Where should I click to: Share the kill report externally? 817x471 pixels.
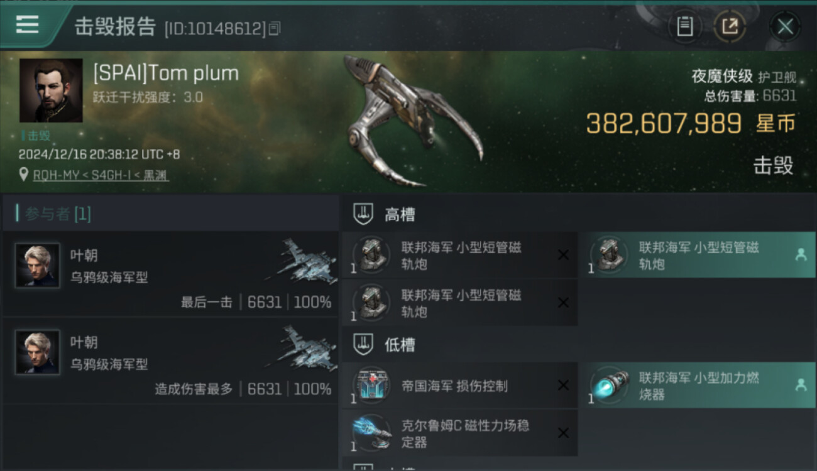coord(730,26)
